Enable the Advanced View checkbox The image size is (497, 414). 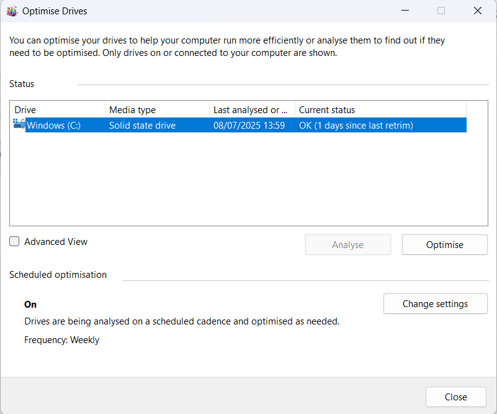(x=15, y=242)
